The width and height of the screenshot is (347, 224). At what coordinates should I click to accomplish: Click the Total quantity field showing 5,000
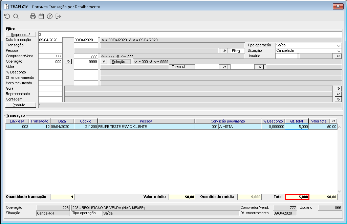pos(297,197)
